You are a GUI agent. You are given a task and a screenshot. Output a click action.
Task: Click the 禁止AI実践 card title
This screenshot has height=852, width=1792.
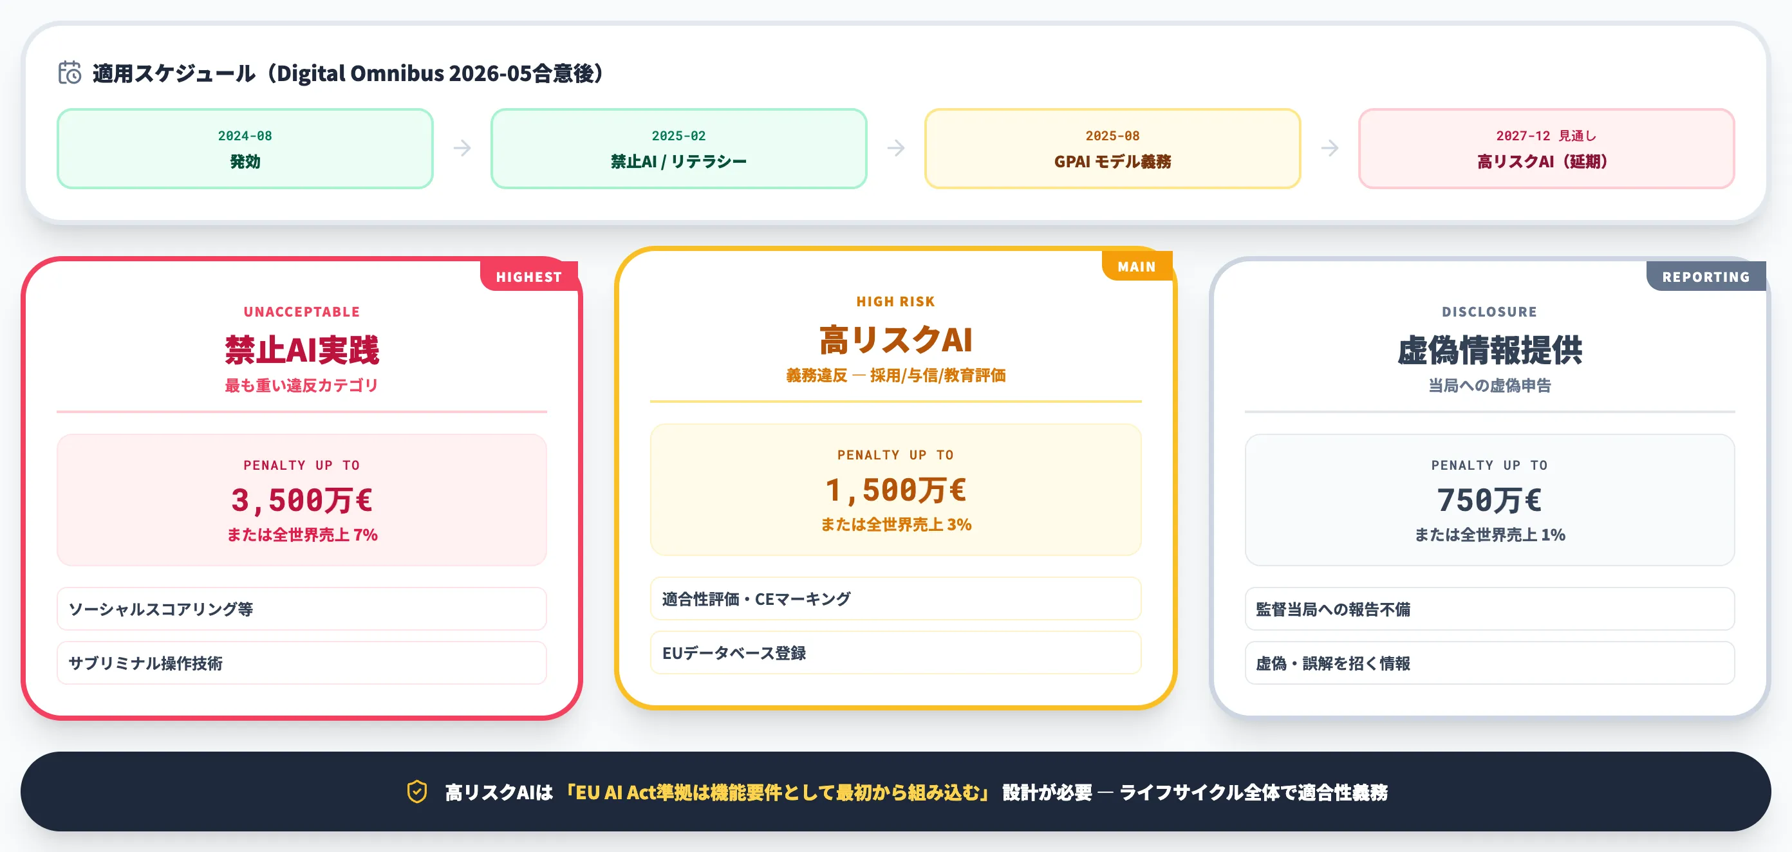[302, 350]
